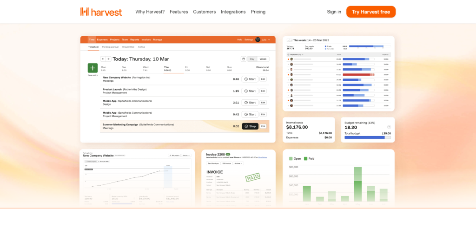Viewport: 476px width, 228px height.
Task: Select the Projects tab in the app header
Action: pos(115,40)
